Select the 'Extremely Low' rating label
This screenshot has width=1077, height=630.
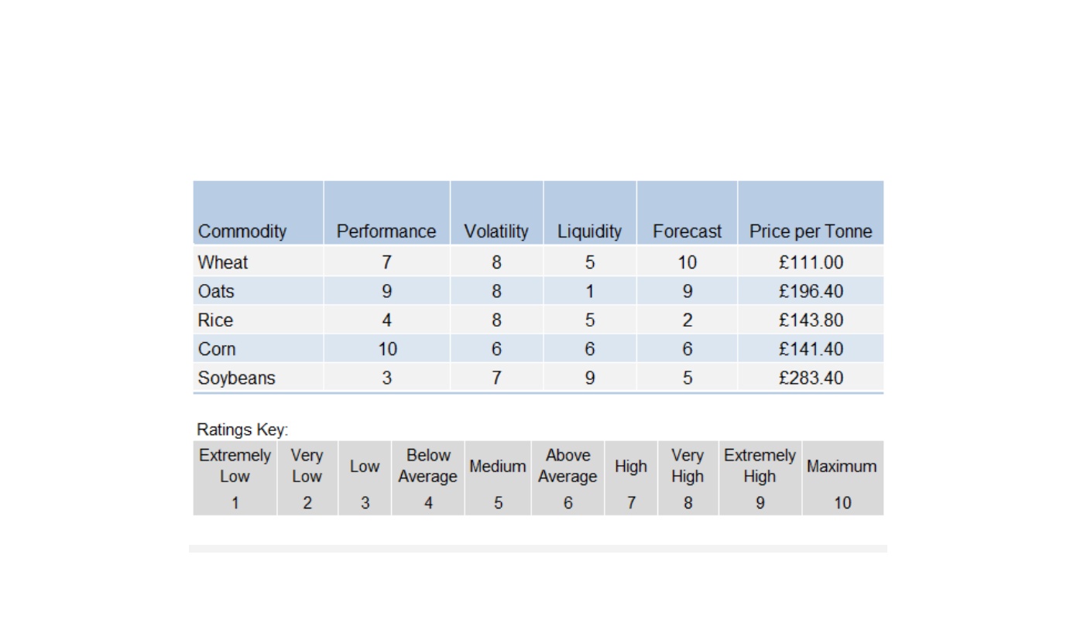pos(235,466)
